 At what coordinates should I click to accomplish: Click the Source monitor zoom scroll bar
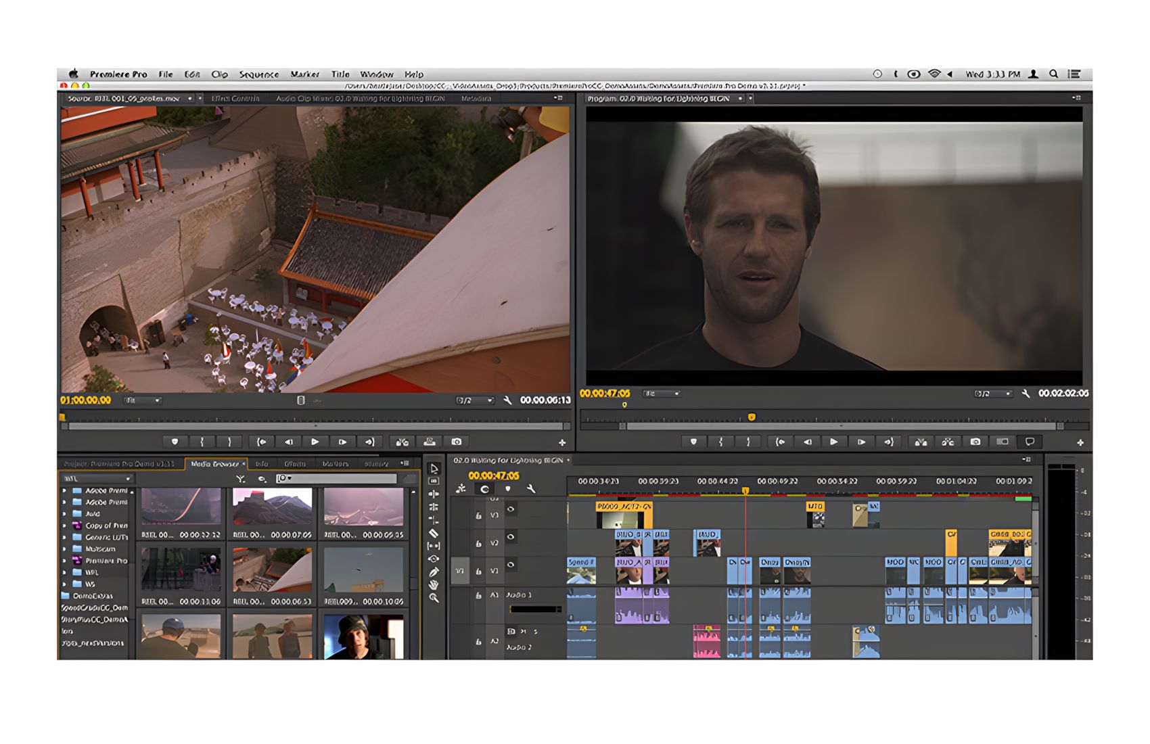(x=316, y=427)
